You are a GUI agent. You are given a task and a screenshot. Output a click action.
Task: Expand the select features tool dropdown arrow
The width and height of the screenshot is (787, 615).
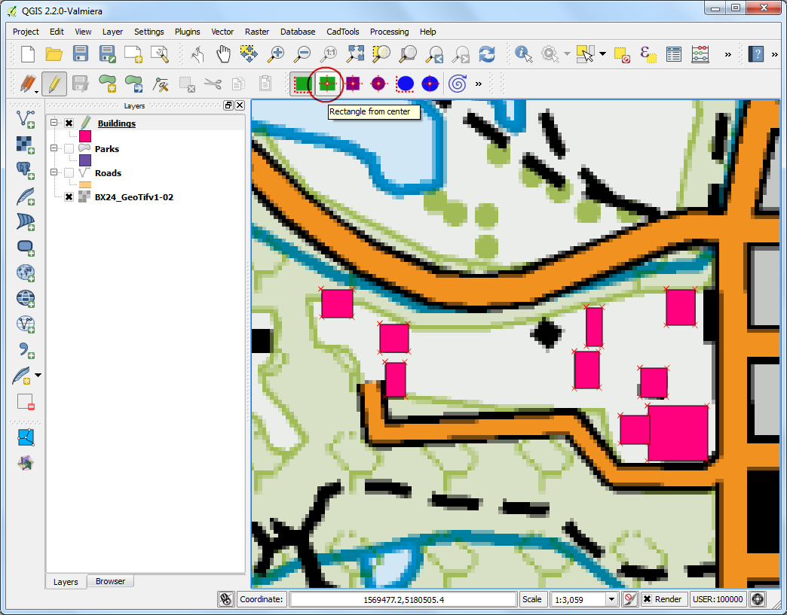coord(602,53)
